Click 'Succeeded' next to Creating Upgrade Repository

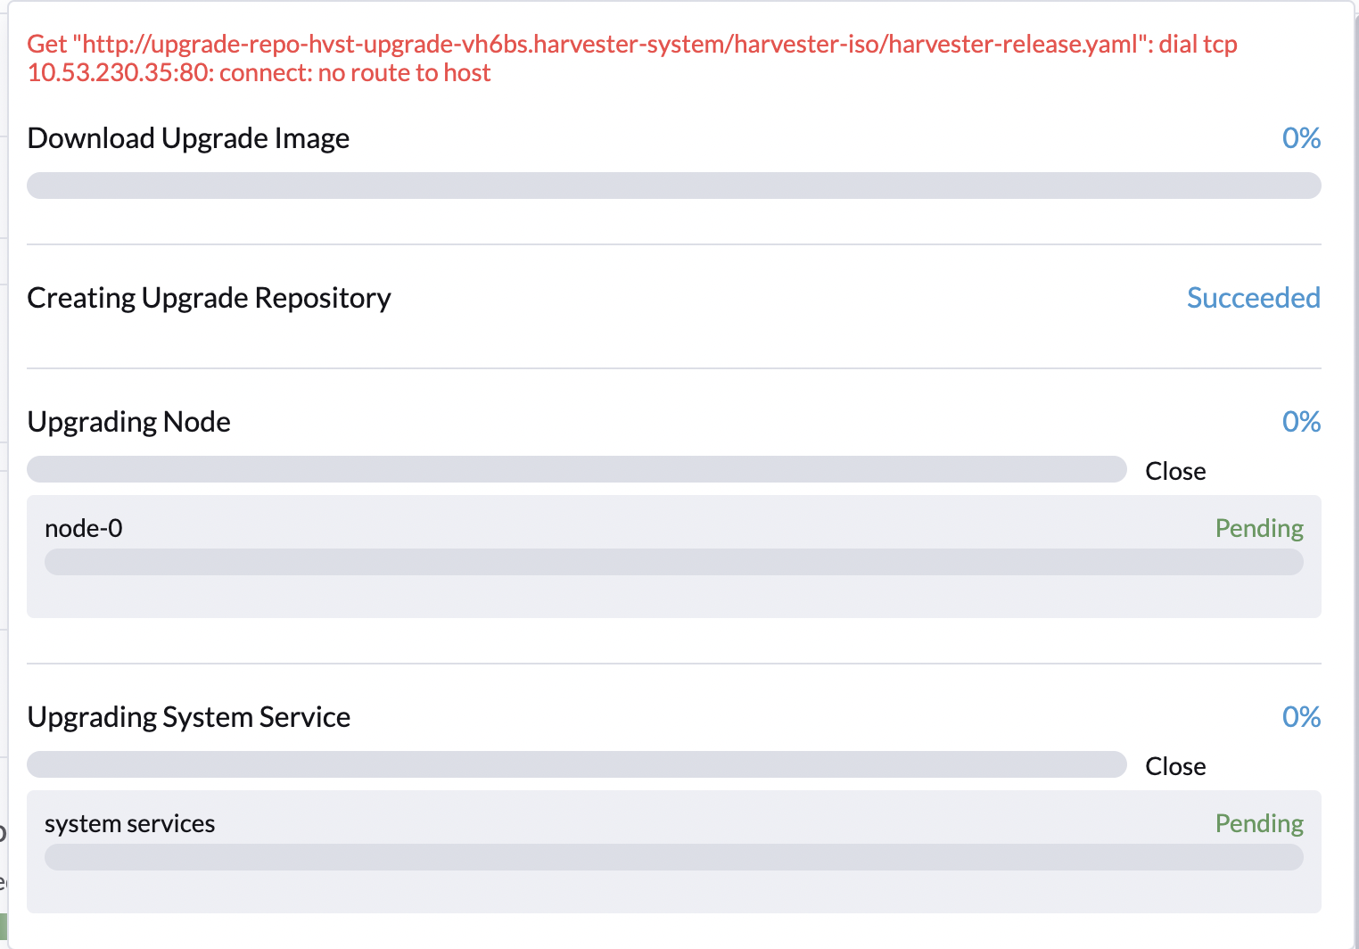(1253, 298)
